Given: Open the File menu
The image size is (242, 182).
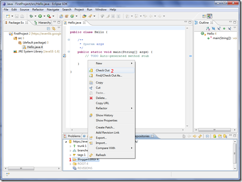Looking at the screenshot, I should (x=6, y=10).
